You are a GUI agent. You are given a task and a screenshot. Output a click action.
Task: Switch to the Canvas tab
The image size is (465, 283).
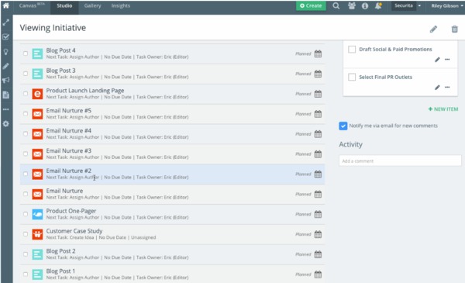(31, 5)
